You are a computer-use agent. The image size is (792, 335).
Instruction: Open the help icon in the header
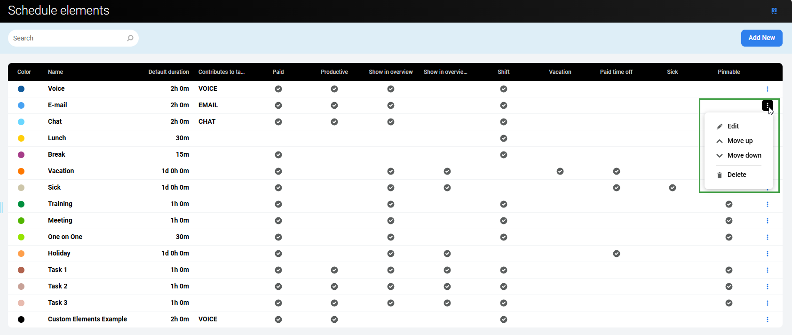[x=774, y=11]
